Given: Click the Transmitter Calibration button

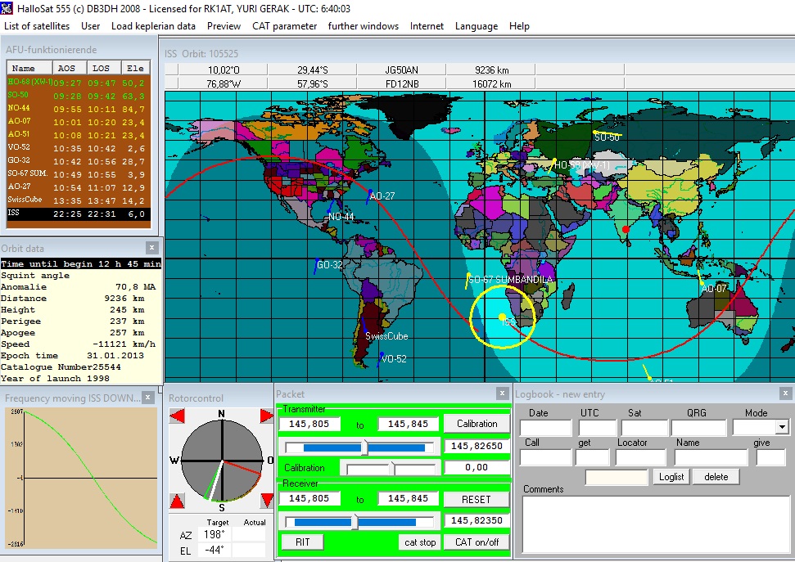Looking at the screenshot, I should coord(477,424).
